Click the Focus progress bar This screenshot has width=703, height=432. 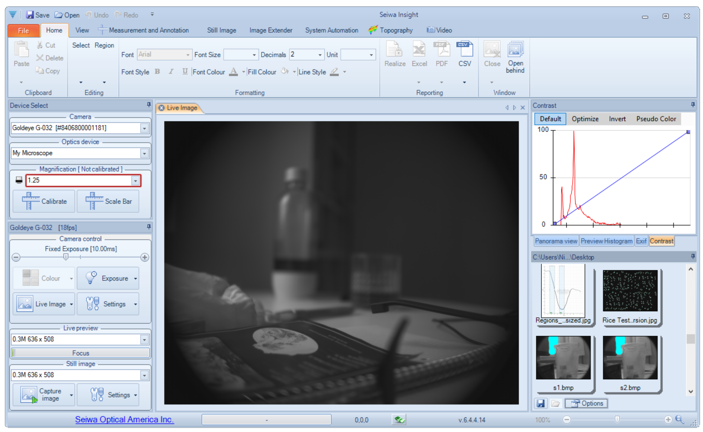coord(81,353)
